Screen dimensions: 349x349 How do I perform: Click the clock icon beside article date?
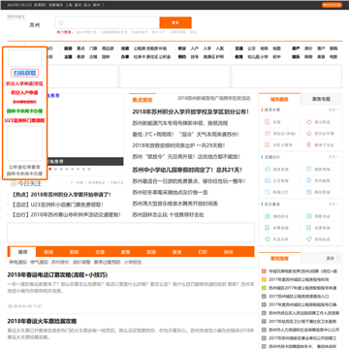point(10,306)
